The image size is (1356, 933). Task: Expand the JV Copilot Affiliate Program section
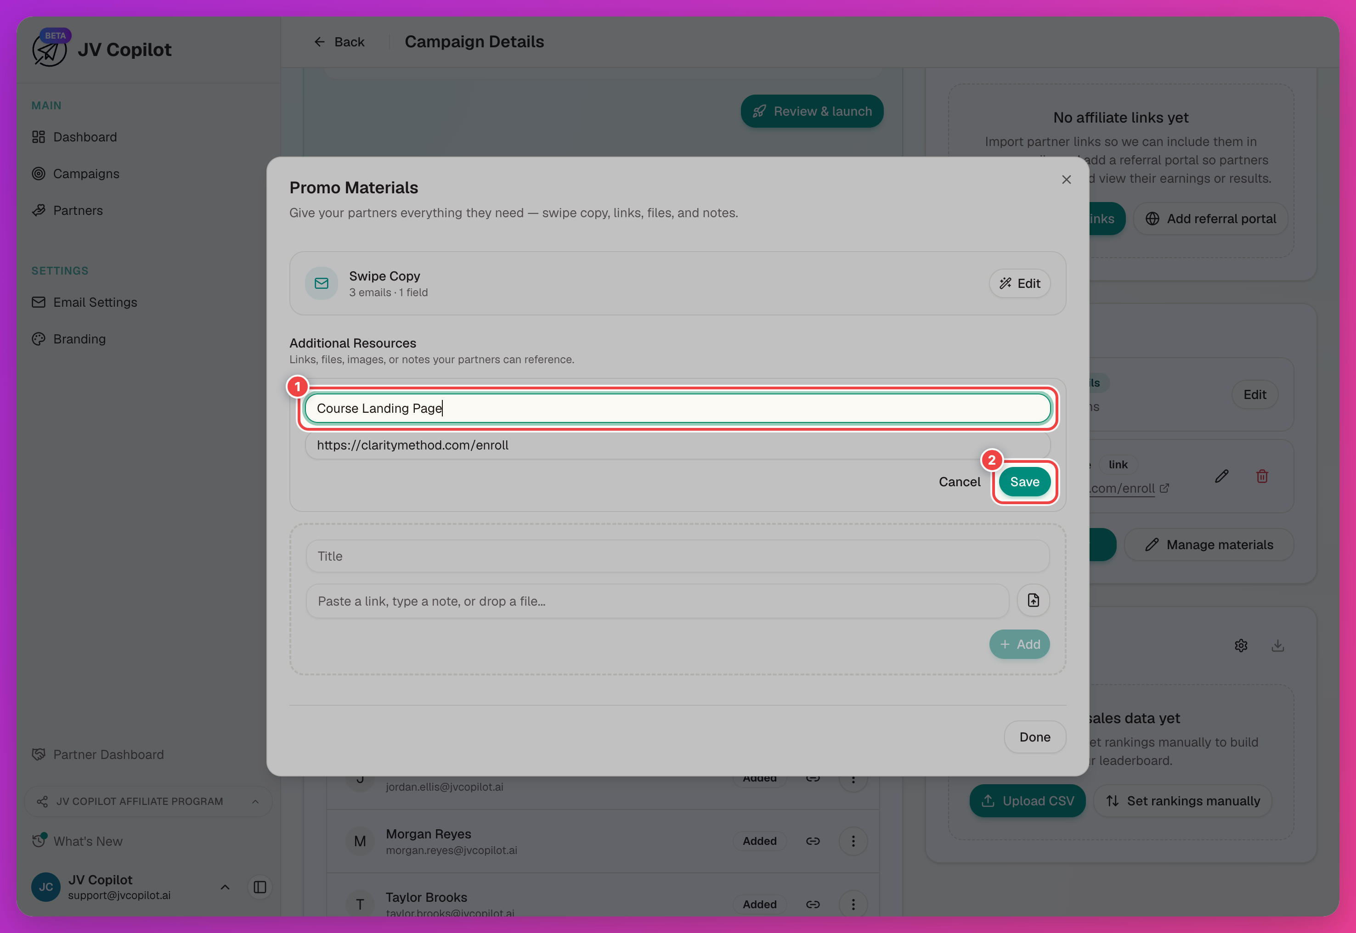(148, 801)
